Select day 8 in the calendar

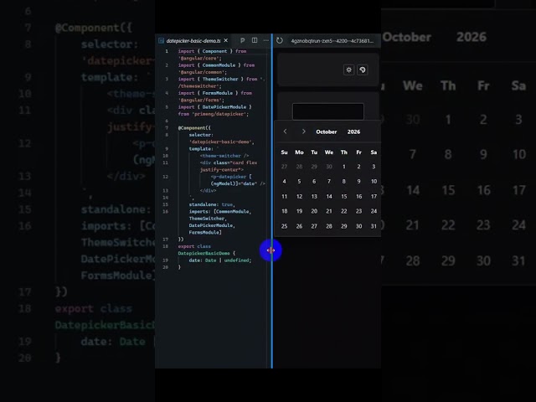344,182
